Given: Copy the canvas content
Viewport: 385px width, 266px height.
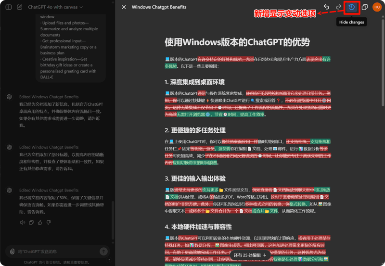Looking at the screenshot, I should 365,7.
